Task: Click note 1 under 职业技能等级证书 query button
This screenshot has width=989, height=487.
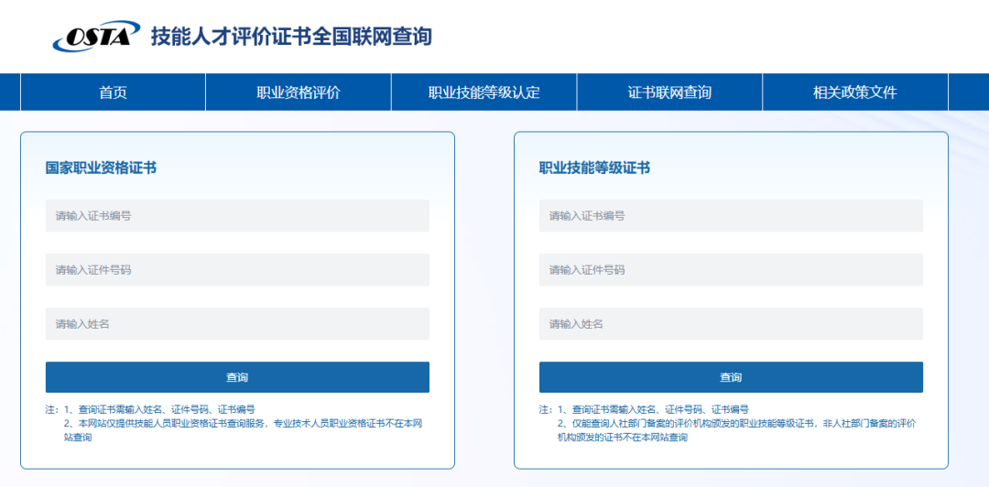Action: pos(653,409)
